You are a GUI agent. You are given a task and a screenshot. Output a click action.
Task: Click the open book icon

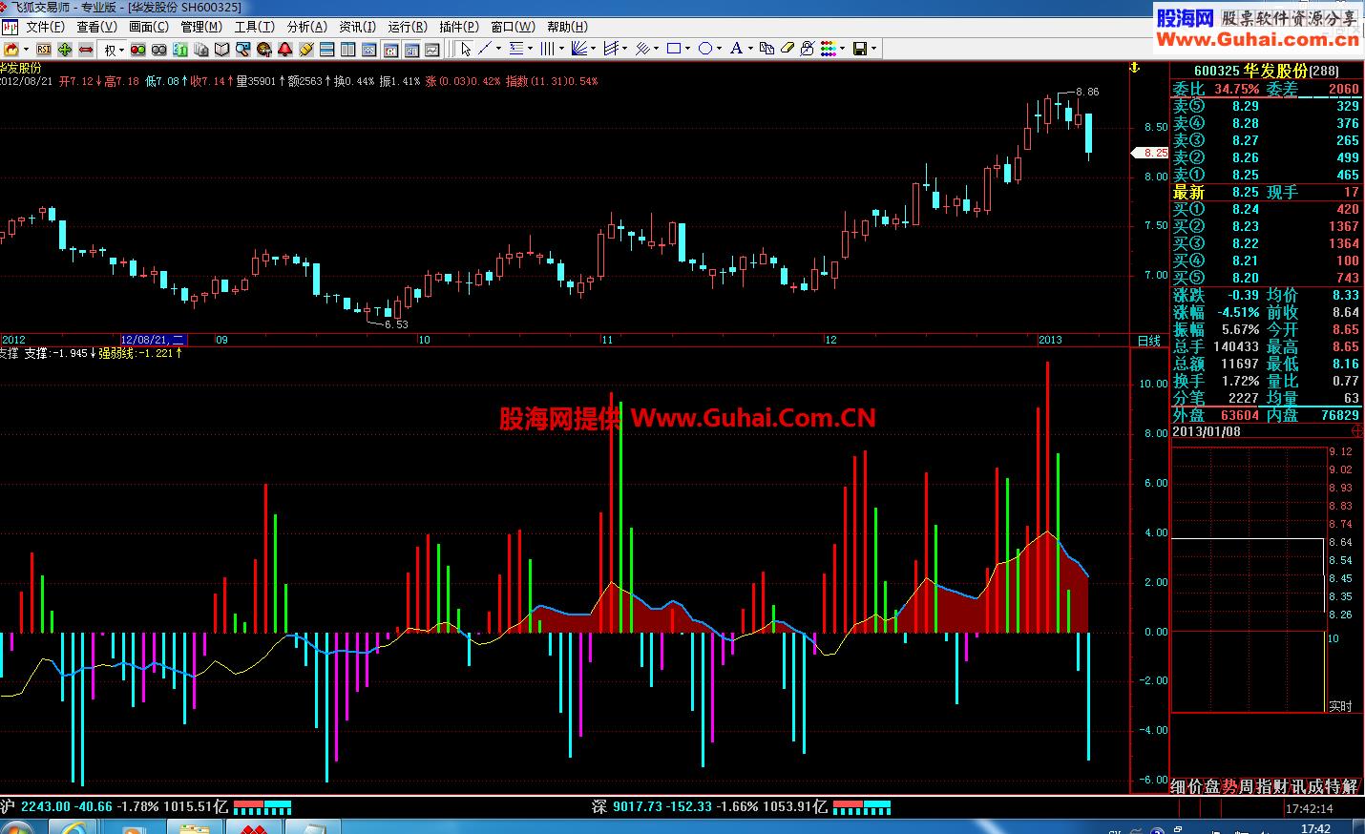tap(221, 49)
